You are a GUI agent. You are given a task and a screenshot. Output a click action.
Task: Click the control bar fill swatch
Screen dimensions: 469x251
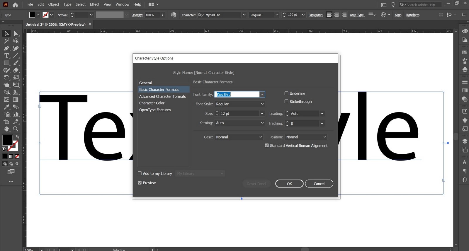pos(32,15)
